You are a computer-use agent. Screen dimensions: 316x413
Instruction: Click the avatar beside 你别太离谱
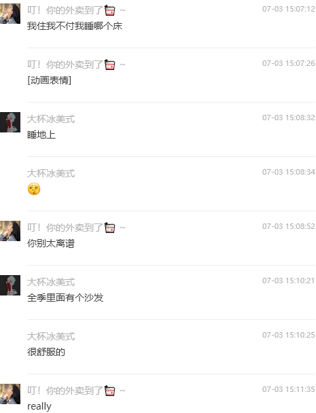pyautogui.click(x=10, y=231)
